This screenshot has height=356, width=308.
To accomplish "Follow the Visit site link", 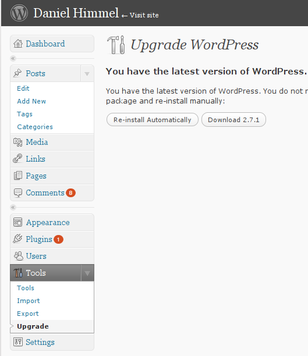I will 140,15.
